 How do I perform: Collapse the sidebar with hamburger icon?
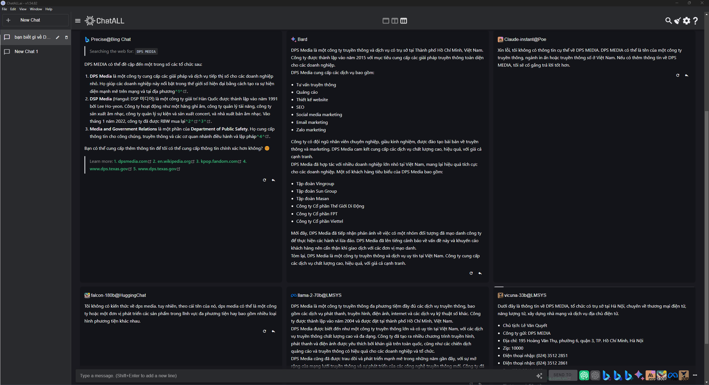coord(78,21)
